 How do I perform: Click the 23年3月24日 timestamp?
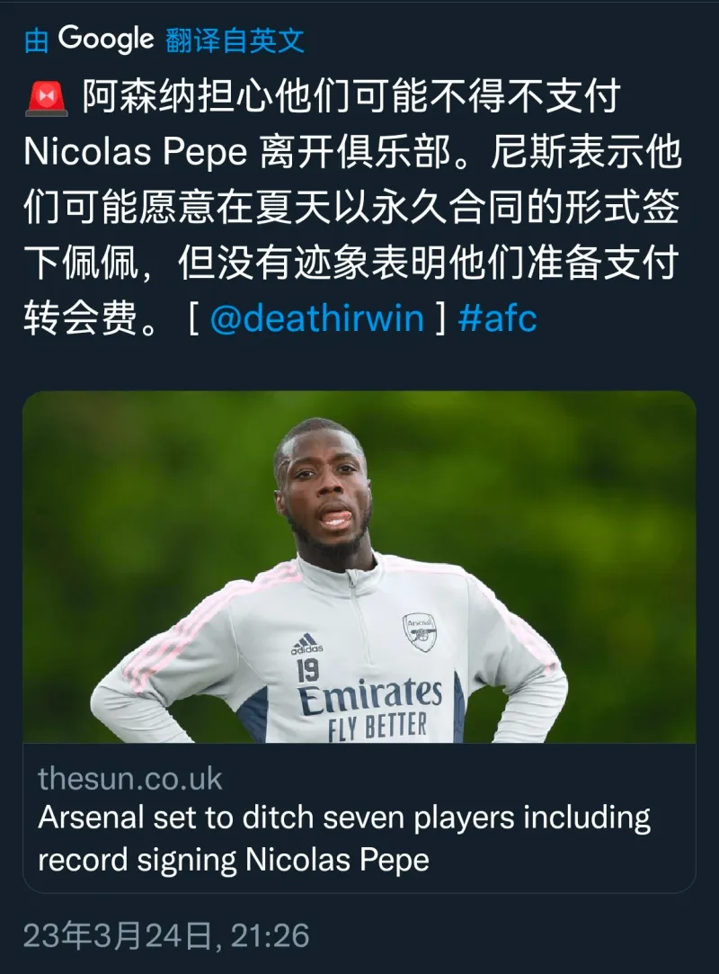pos(118,935)
